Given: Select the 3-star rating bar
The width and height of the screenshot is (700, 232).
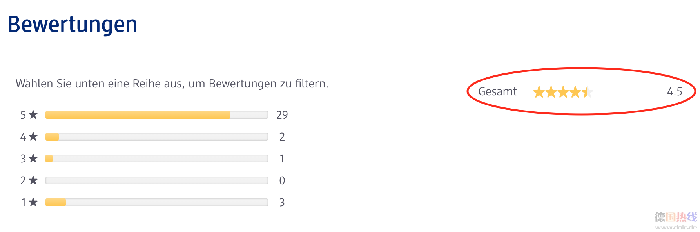Looking at the screenshot, I should click(157, 159).
